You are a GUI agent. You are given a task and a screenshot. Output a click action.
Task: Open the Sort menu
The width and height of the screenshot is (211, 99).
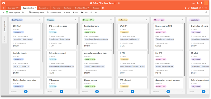tap(76, 12)
